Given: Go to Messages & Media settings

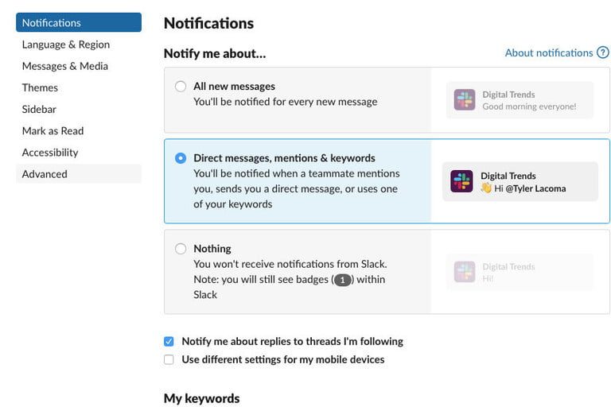Looking at the screenshot, I should click(x=65, y=66).
